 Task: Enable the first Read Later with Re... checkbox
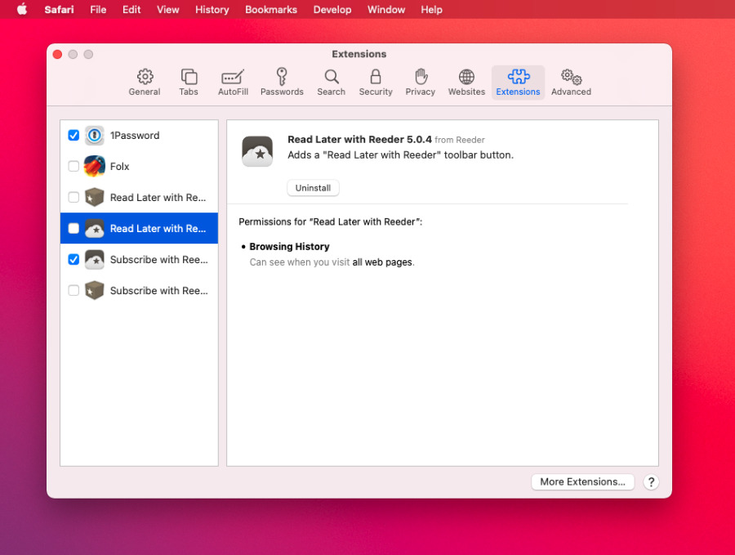(73, 198)
